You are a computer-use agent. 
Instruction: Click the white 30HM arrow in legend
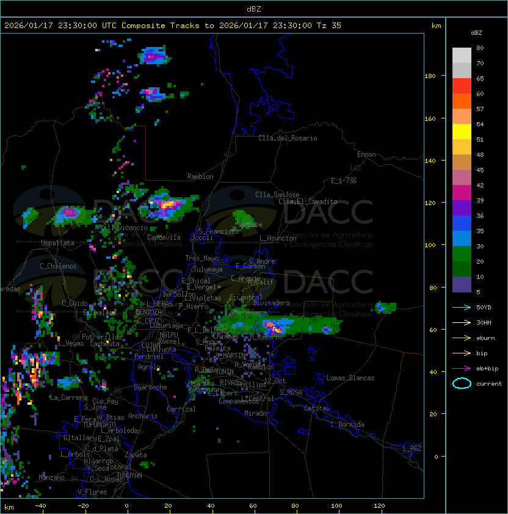[462, 323]
